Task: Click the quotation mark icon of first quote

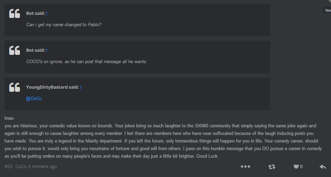Action: 15,13
